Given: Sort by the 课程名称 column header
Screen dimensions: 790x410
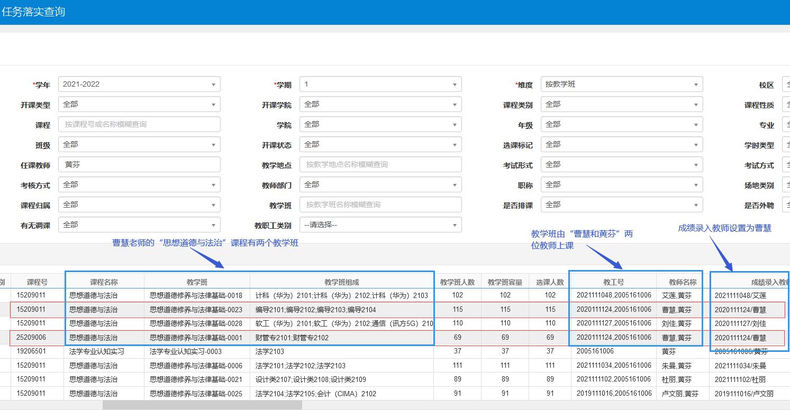Looking at the screenshot, I should [104, 282].
